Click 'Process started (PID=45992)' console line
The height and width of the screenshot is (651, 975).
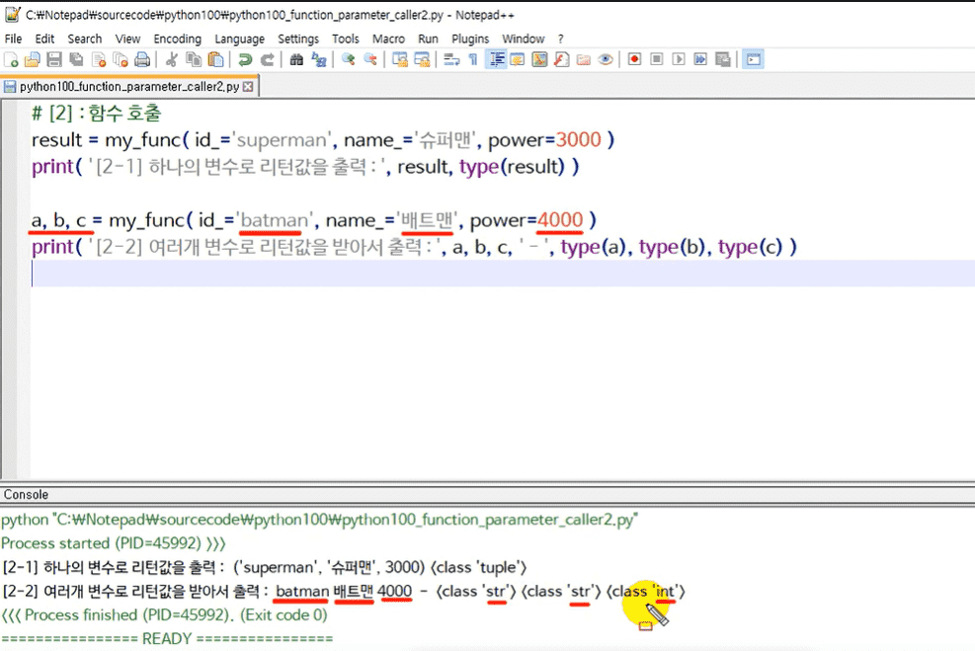coord(114,543)
